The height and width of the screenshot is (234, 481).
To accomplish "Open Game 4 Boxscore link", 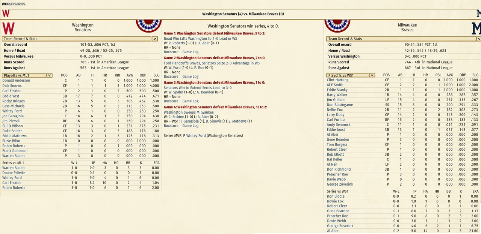I will click(171, 126).
